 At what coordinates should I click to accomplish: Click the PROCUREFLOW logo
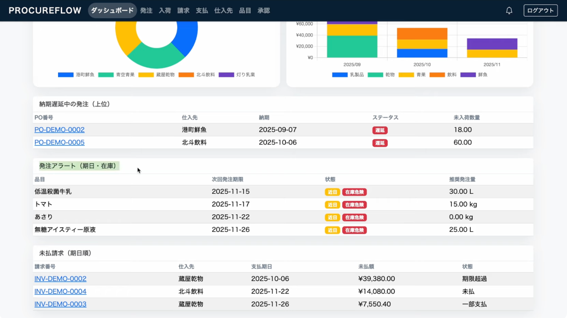pyautogui.click(x=45, y=10)
